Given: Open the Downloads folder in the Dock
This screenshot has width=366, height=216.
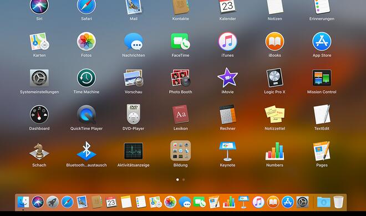Looking at the screenshot, I should point(324,202).
